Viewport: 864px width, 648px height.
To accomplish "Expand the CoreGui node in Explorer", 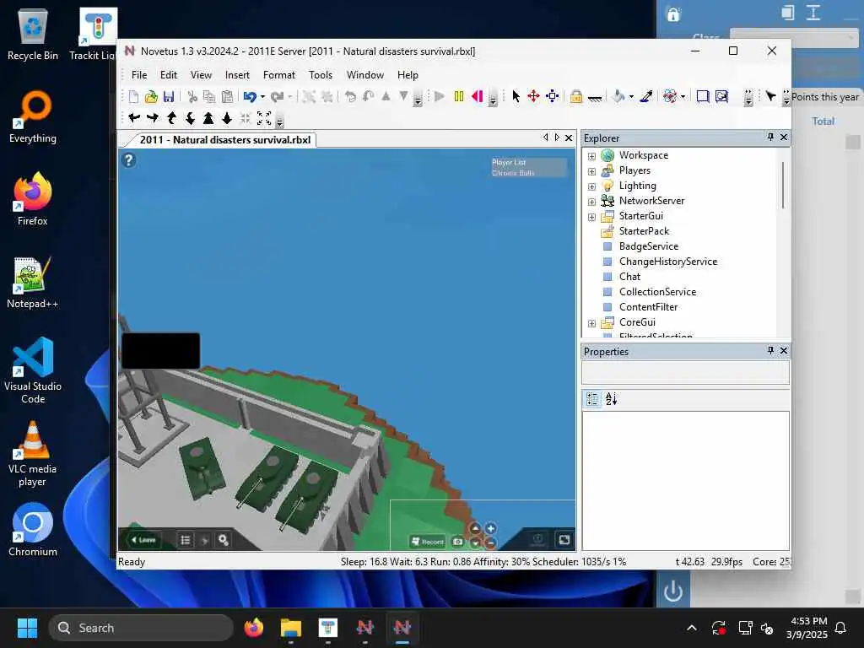I will click(x=591, y=323).
